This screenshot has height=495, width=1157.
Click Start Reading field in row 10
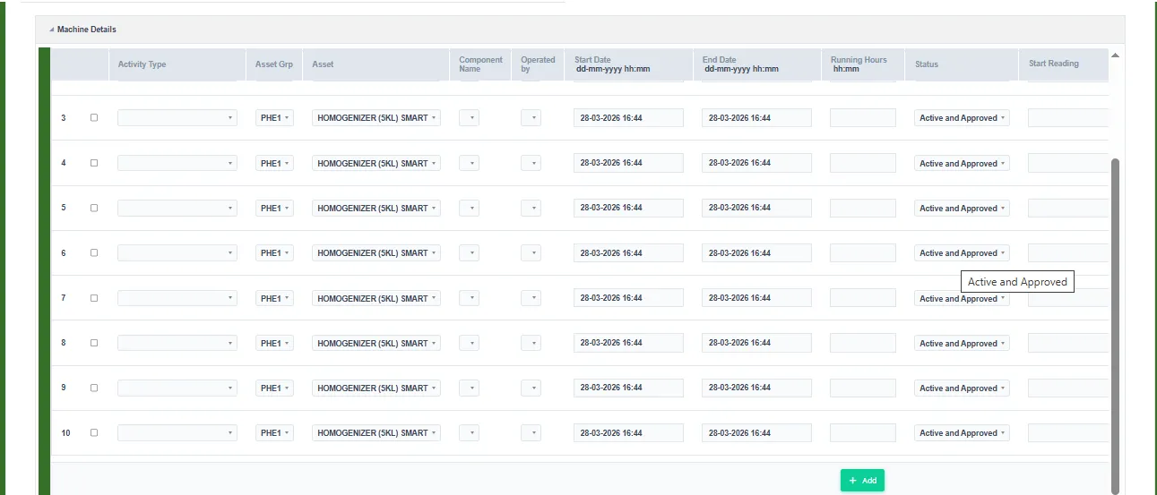1068,432
